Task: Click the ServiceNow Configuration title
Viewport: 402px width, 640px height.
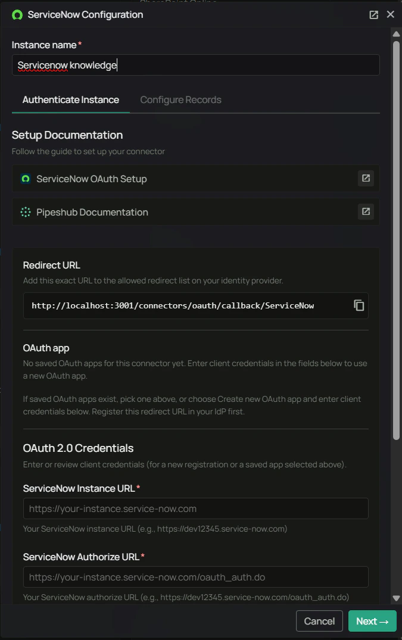Action: click(85, 15)
